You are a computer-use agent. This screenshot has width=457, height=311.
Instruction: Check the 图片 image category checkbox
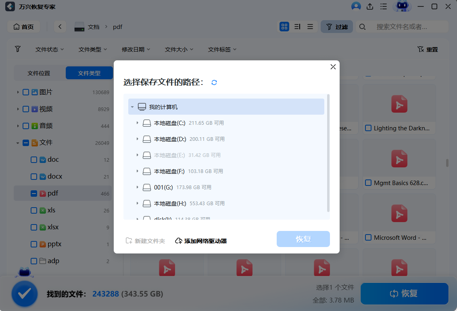26,92
